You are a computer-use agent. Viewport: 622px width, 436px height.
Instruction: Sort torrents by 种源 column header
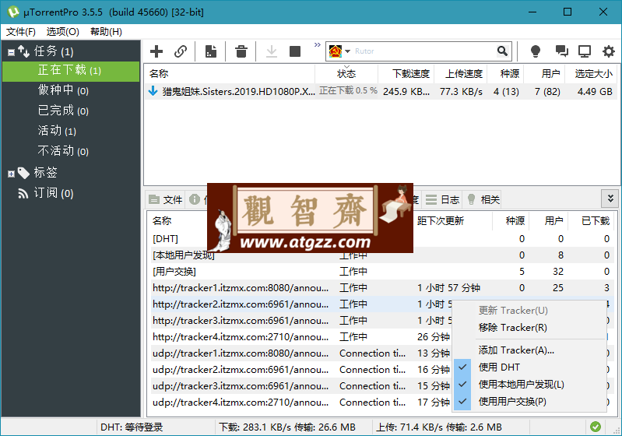(x=505, y=74)
